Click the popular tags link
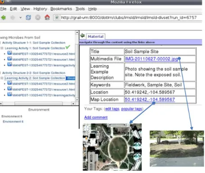This screenshot has width=205, height=173. point(132,109)
